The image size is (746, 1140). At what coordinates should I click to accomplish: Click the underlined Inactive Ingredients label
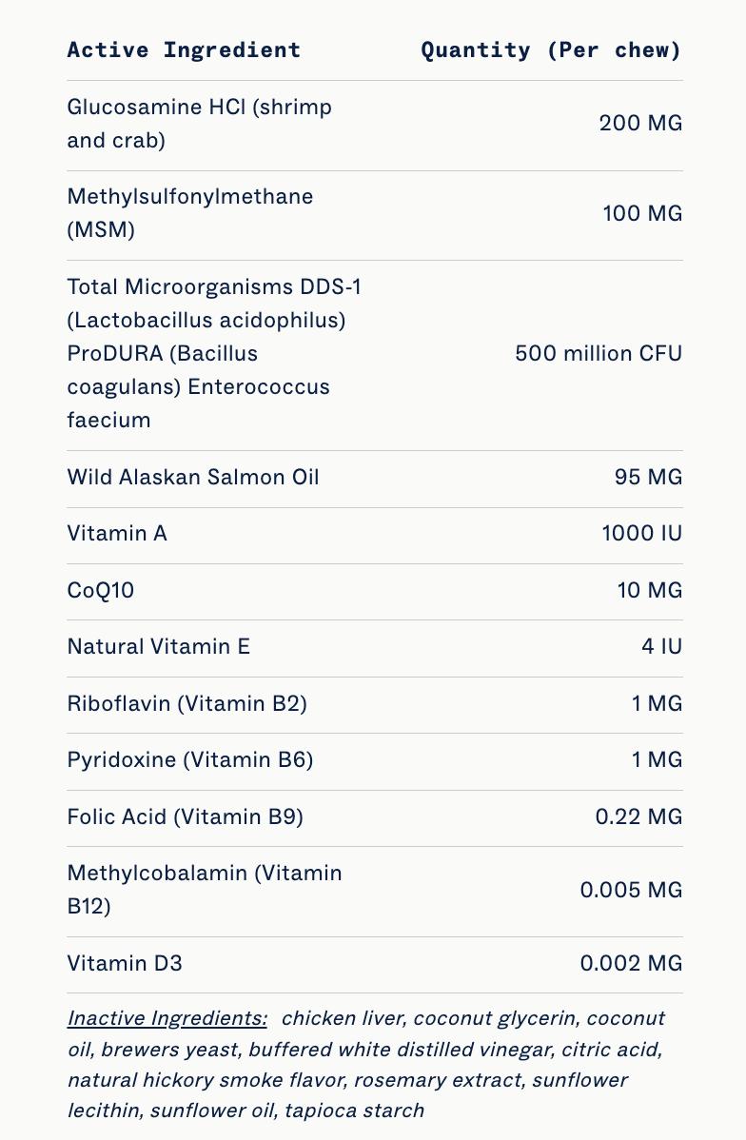pyautogui.click(x=167, y=1018)
